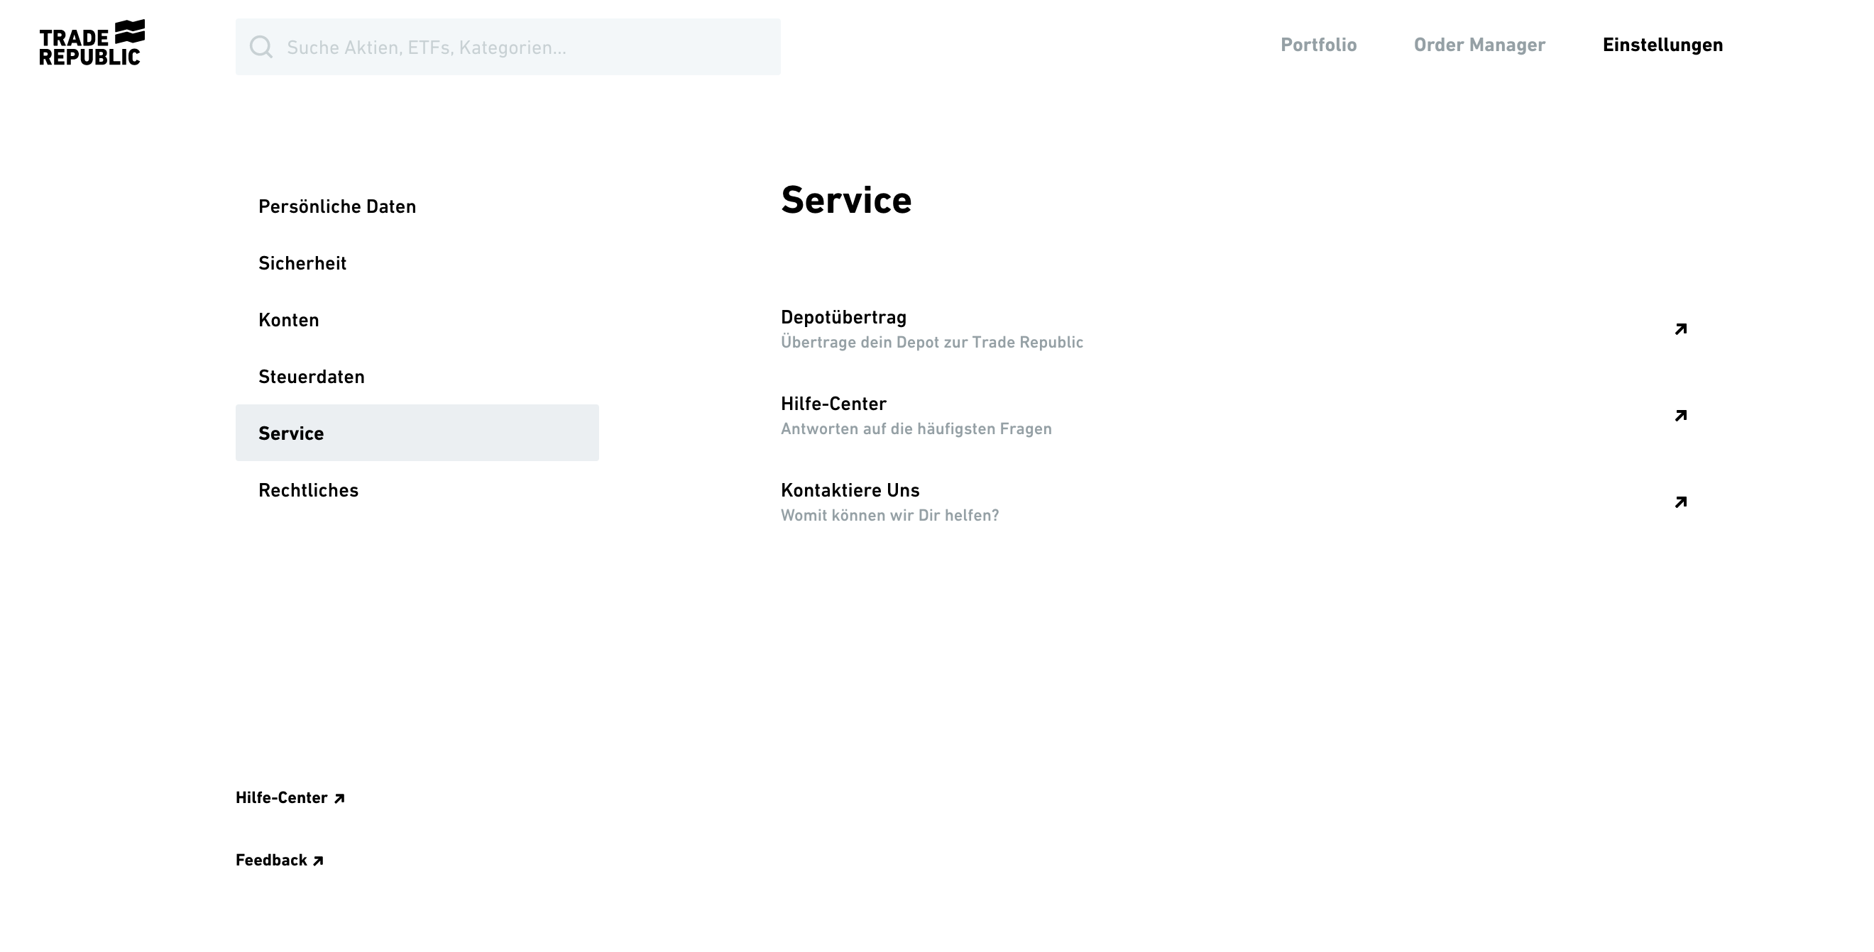Click the Feedback link at bottom

[x=271, y=860]
